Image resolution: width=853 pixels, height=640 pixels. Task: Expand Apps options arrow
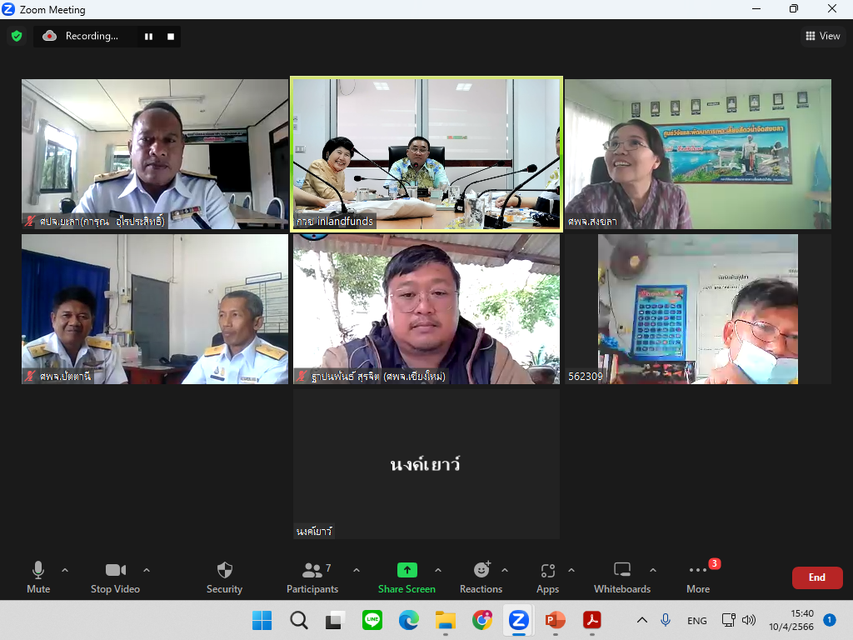571,570
